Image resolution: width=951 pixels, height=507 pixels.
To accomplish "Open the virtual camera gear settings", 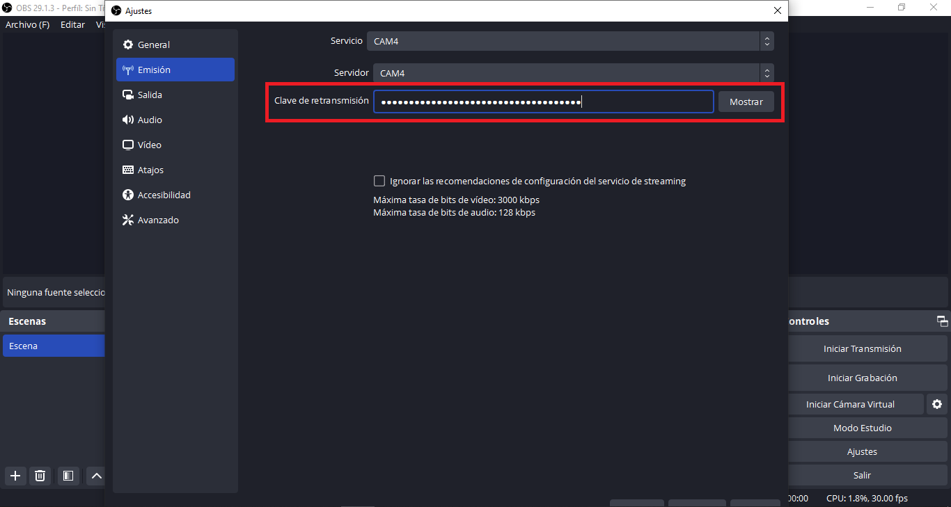I will [937, 404].
